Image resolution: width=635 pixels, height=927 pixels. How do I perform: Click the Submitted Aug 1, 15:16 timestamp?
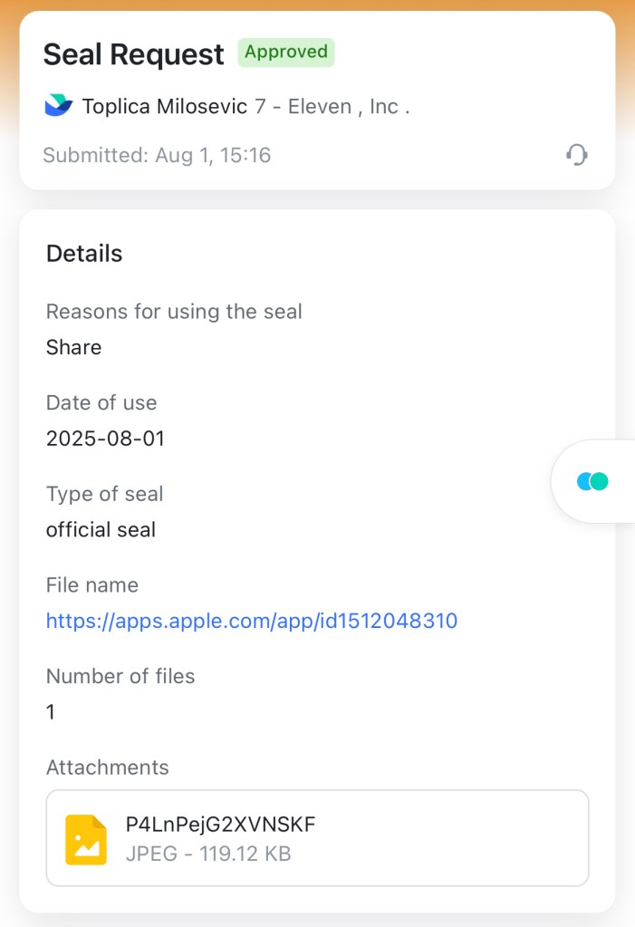[x=157, y=155]
